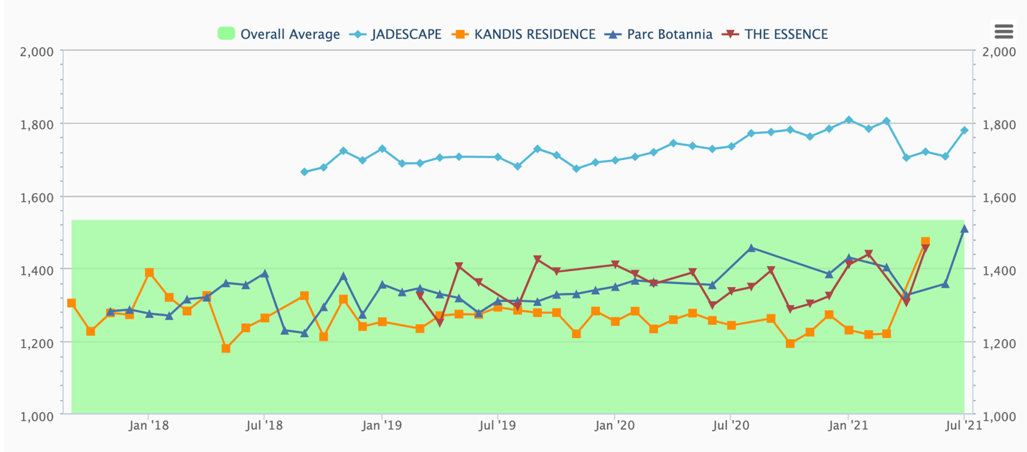Select the highest KANDIS RESIDENCE point in 2021

(925, 243)
